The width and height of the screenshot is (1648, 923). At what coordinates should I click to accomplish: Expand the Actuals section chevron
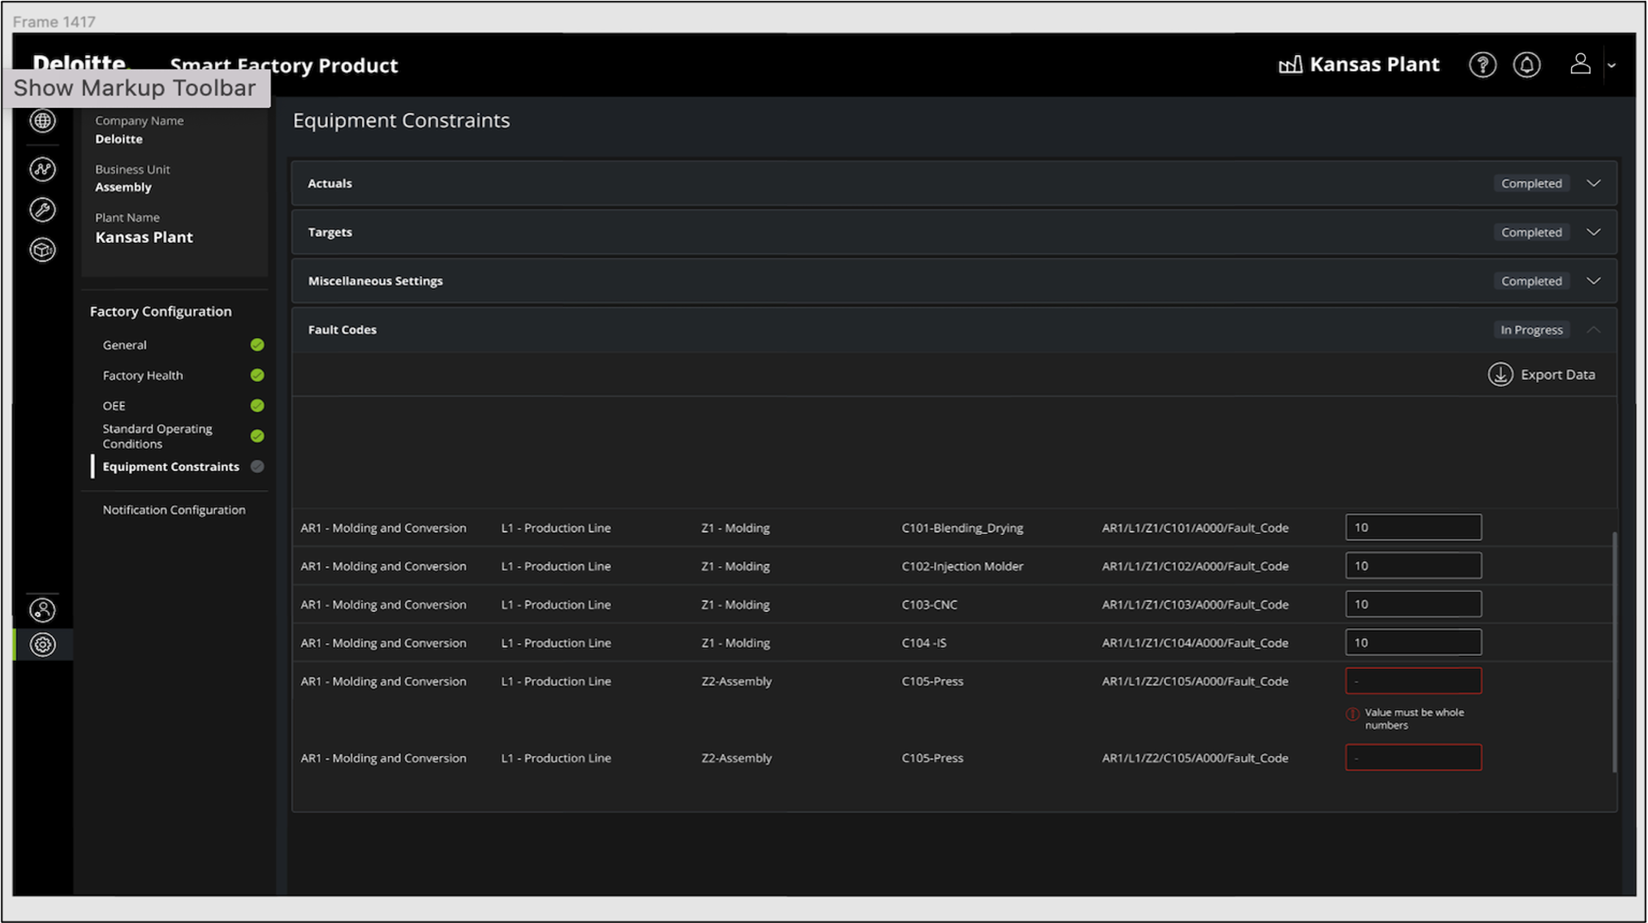tap(1593, 183)
